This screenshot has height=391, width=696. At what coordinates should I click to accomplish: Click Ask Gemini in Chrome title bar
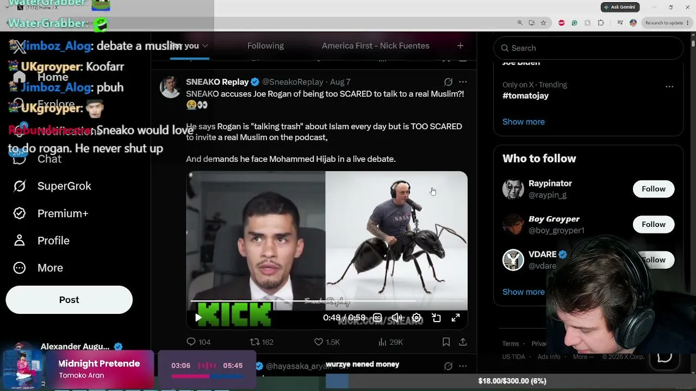click(620, 7)
